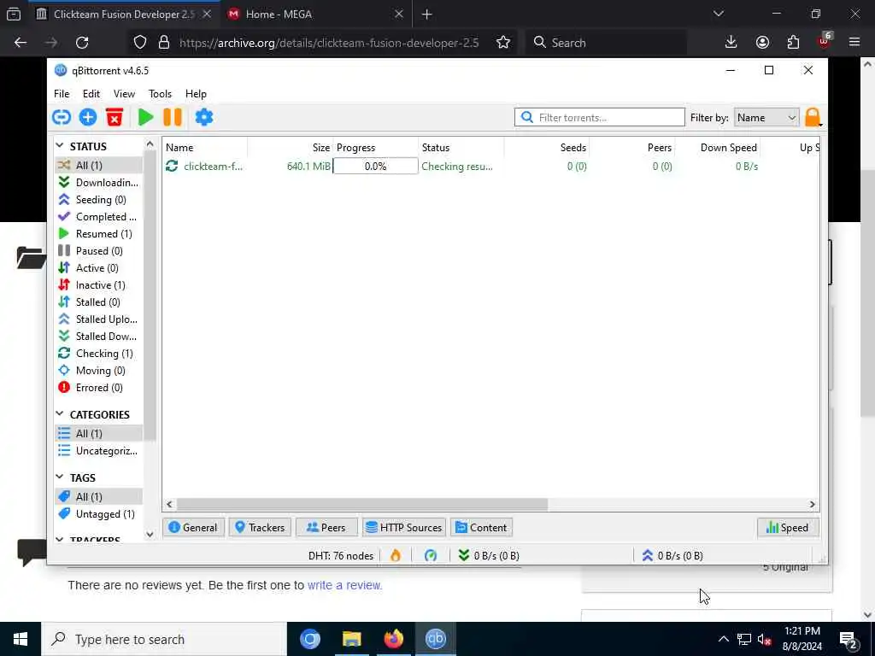Collapse the TAGS section
Screen dimensions: 875x656
click(x=60, y=477)
